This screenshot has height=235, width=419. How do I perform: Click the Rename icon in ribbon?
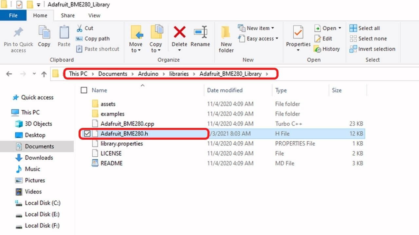pyautogui.click(x=200, y=32)
